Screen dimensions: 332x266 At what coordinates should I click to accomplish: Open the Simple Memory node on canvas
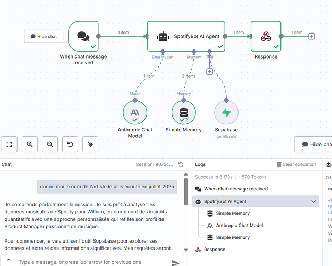pos(184,112)
